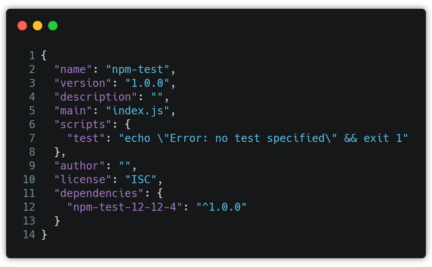Click the red close window dot

click(x=22, y=26)
